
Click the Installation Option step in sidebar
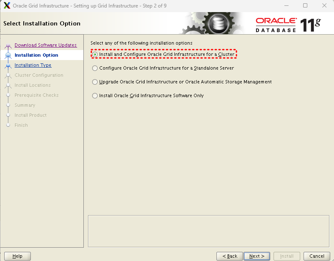coord(36,55)
